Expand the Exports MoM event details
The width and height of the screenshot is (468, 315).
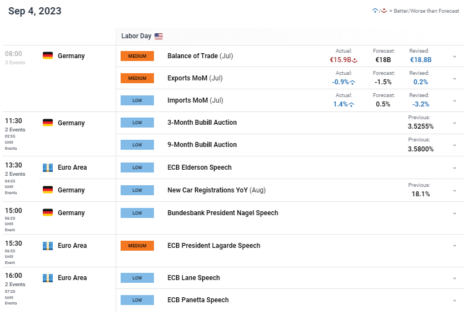click(455, 79)
